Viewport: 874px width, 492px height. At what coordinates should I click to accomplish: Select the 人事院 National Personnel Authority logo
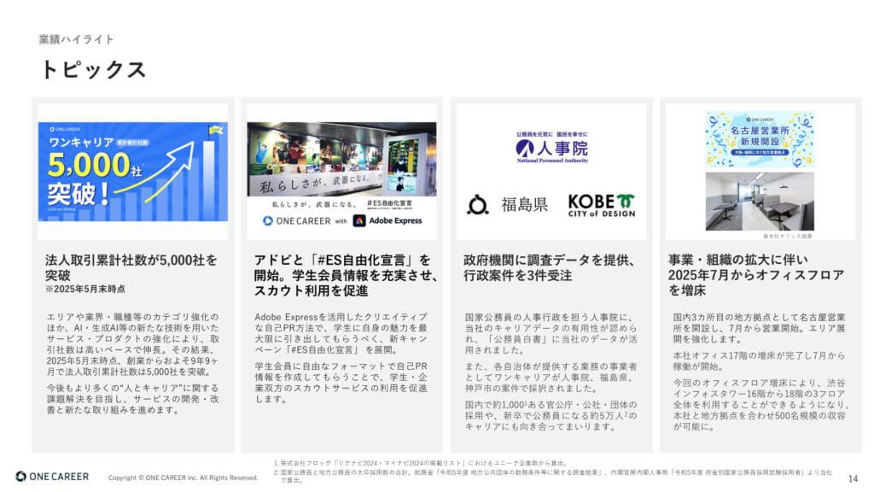tap(551, 150)
